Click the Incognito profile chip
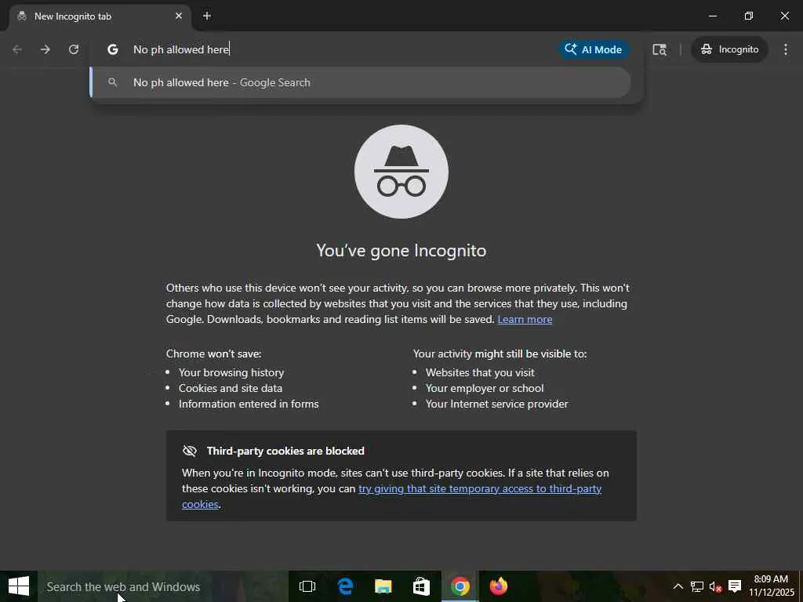 point(730,49)
